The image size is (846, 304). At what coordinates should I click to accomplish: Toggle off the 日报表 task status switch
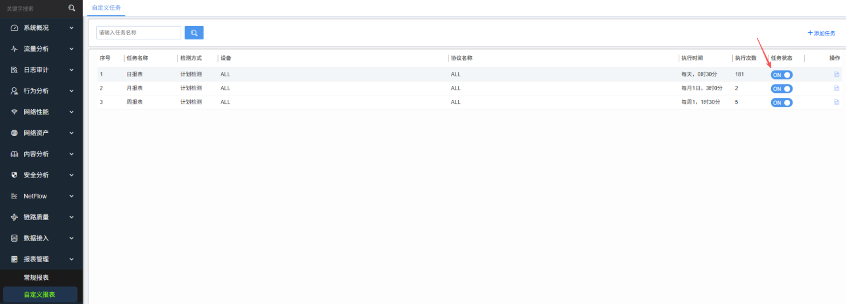click(x=781, y=75)
